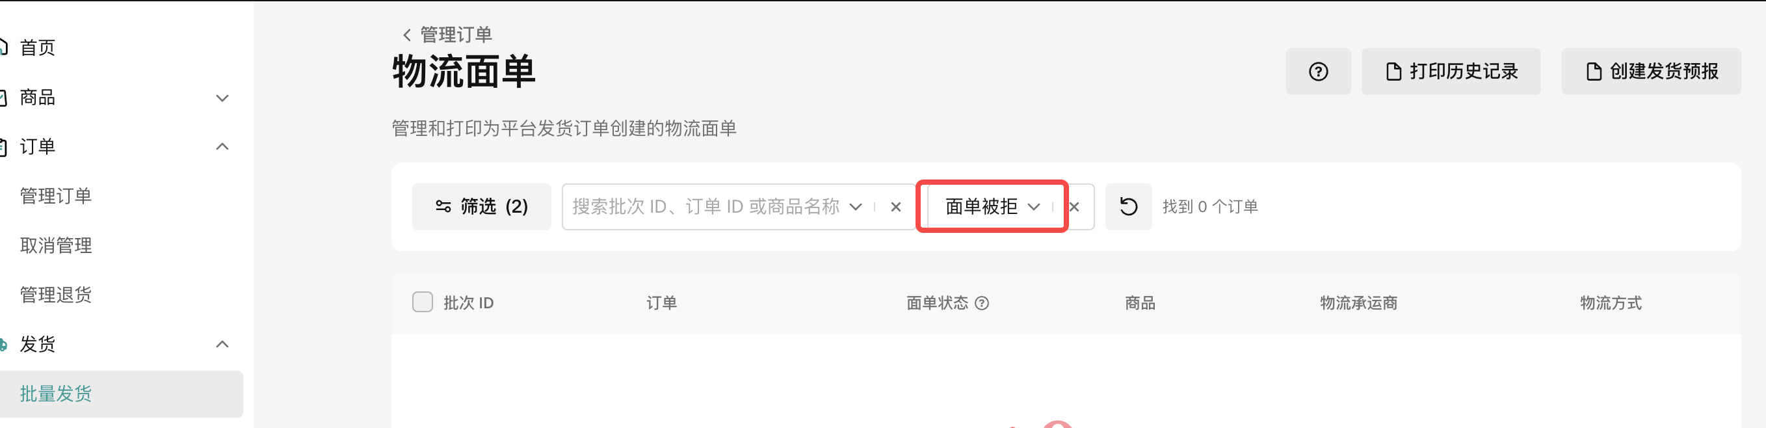The height and width of the screenshot is (428, 1766).
Task: Open 打印历史记录 print history
Action: coord(1451,72)
